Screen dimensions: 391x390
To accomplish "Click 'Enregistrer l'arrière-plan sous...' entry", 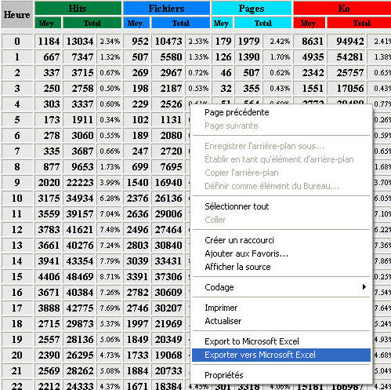I will click(281, 146).
